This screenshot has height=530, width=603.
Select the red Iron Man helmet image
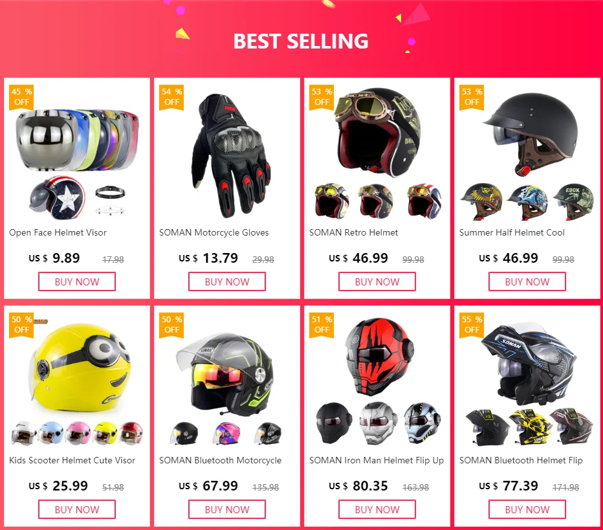(x=378, y=357)
